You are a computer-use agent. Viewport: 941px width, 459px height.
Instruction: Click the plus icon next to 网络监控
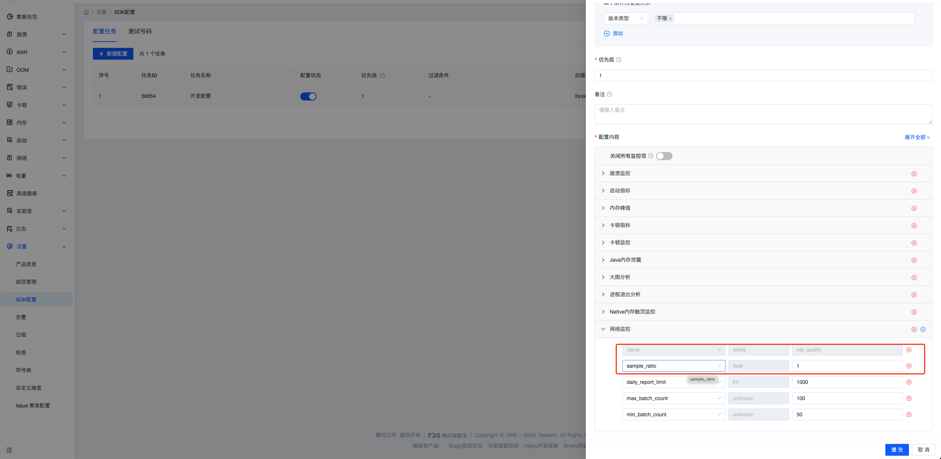pos(923,329)
